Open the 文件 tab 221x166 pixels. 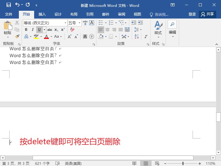[x=9, y=14]
